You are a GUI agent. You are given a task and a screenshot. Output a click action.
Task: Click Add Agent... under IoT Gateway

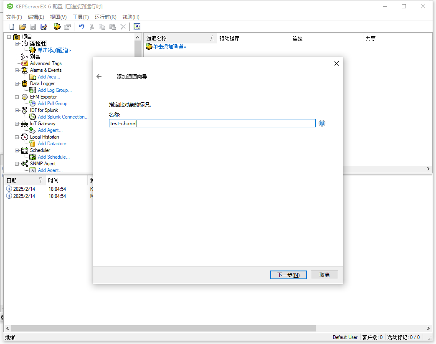[x=50, y=130]
